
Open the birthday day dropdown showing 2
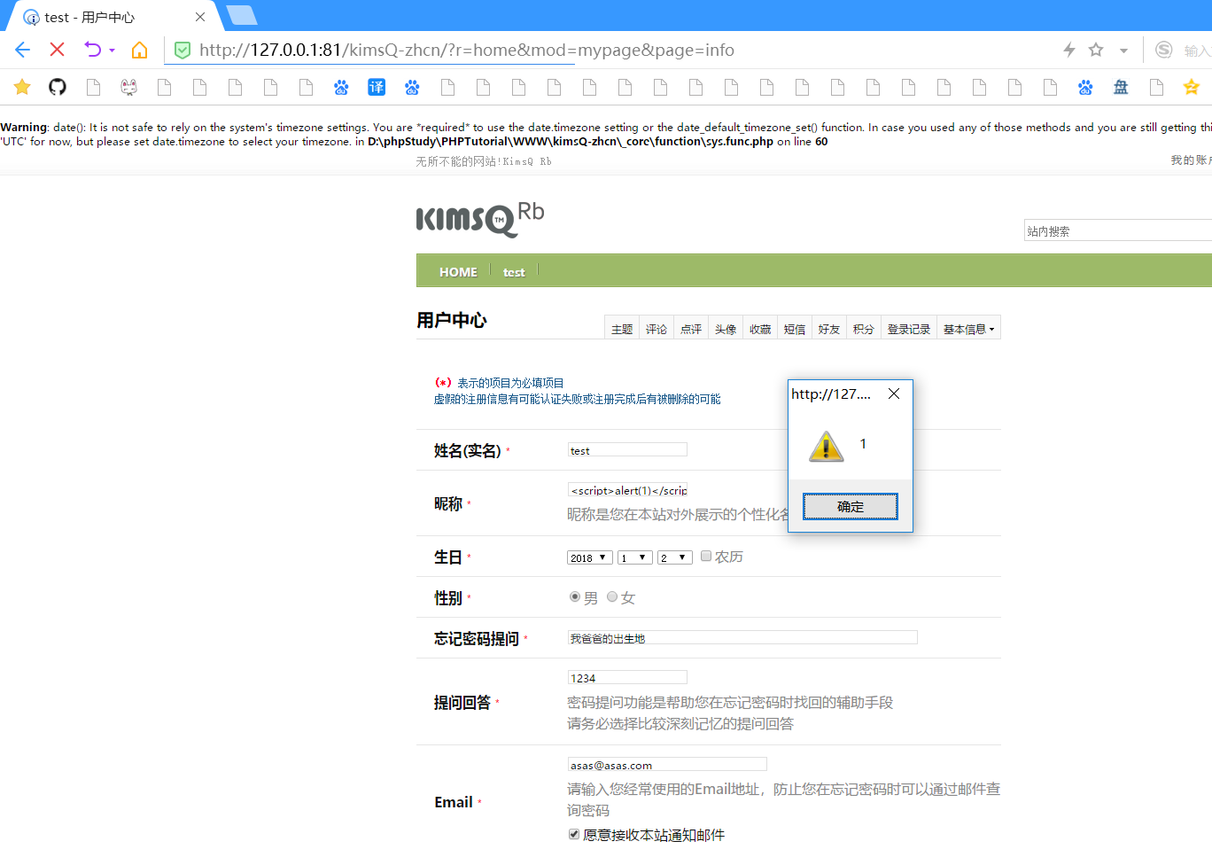[675, 557]
